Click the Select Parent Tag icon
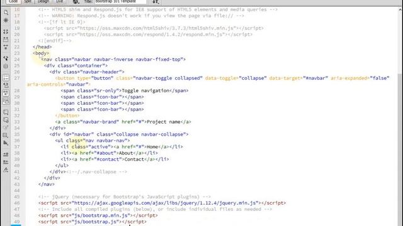The image size is (403, 226). [x=6, y=58]
